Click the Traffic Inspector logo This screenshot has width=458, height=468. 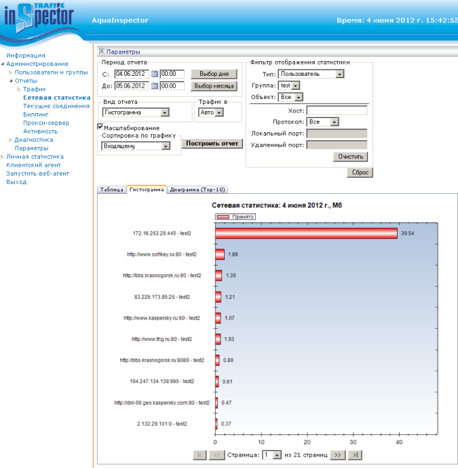click(x=39, y=18)
